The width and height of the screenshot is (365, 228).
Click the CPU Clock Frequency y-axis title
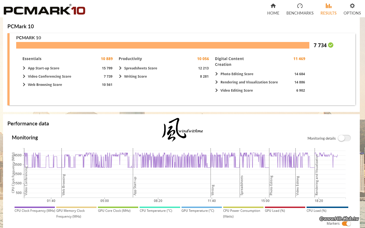(13, 173)
